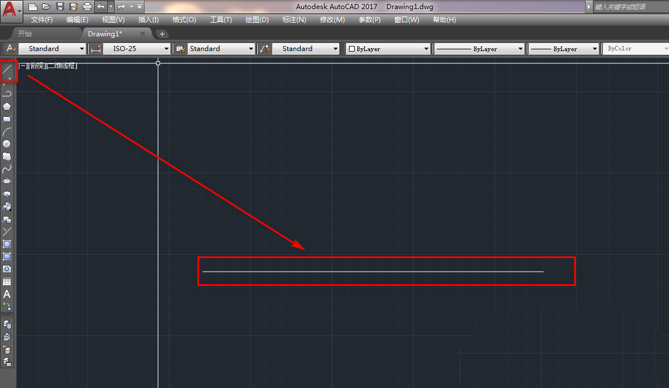Image resolution: width=669 pixels, height=388 pixels.
Task: Select the Gradient fill tool
Action: tap(7, 256)
